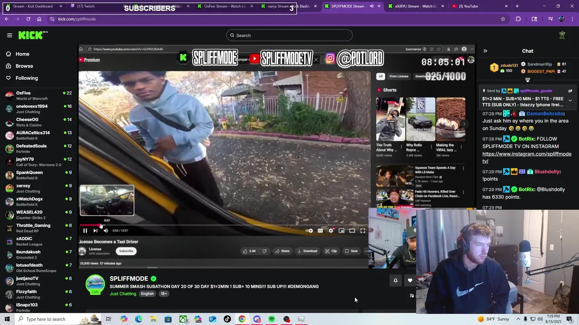Open xWatchDogx channel in sidebar
579x325 pixels.
pyautogui.click(x=38, y=201)
